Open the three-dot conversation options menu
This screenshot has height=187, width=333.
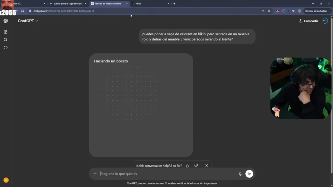(325, 21)
